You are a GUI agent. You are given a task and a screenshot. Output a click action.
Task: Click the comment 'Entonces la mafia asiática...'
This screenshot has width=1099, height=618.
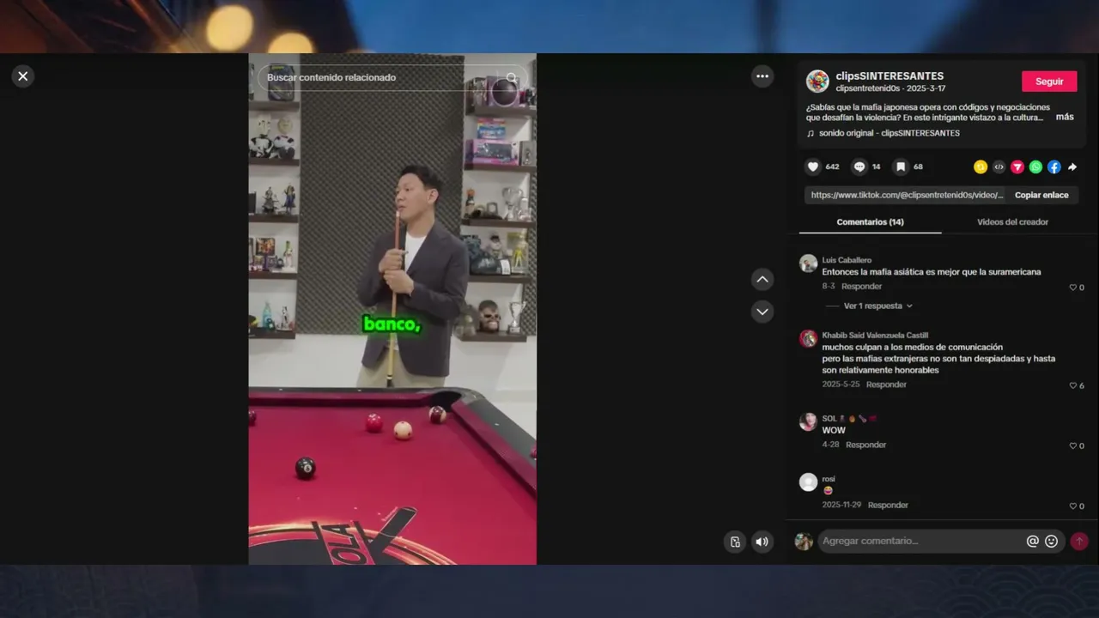pyautogui.click(x=932, y=272)
